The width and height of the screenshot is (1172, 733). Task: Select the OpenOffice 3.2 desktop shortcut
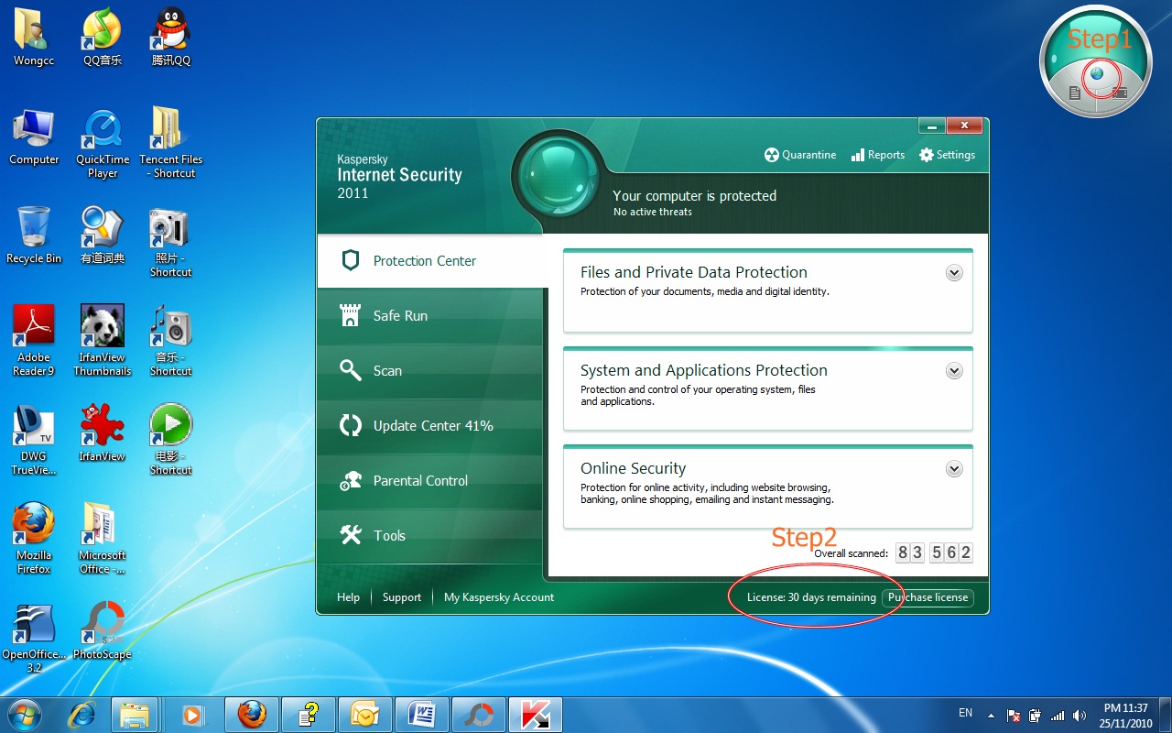click(34, 637)
